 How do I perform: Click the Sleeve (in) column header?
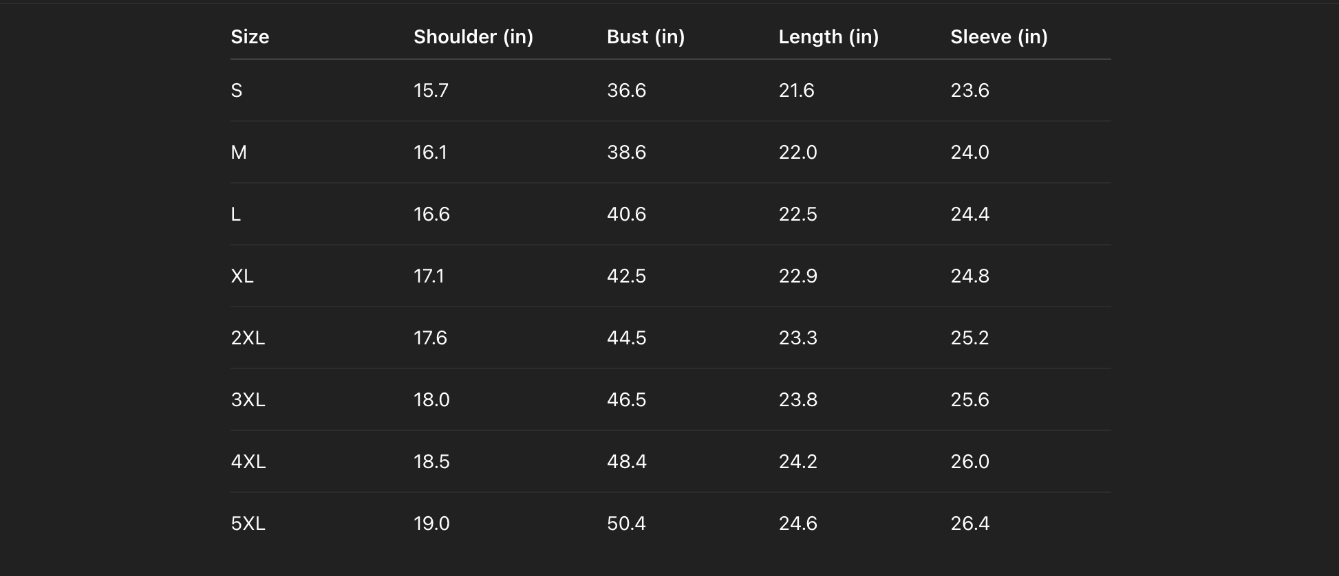(998, 37)
